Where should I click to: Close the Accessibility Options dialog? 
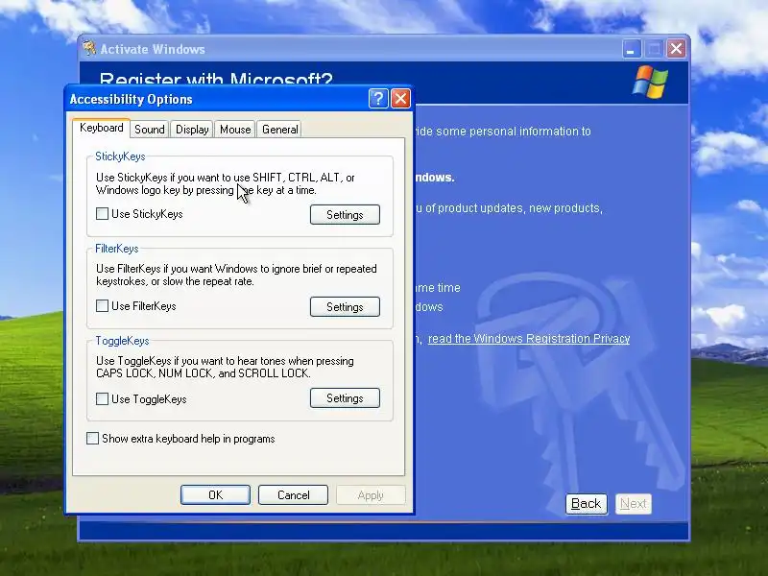pos(400,99)
